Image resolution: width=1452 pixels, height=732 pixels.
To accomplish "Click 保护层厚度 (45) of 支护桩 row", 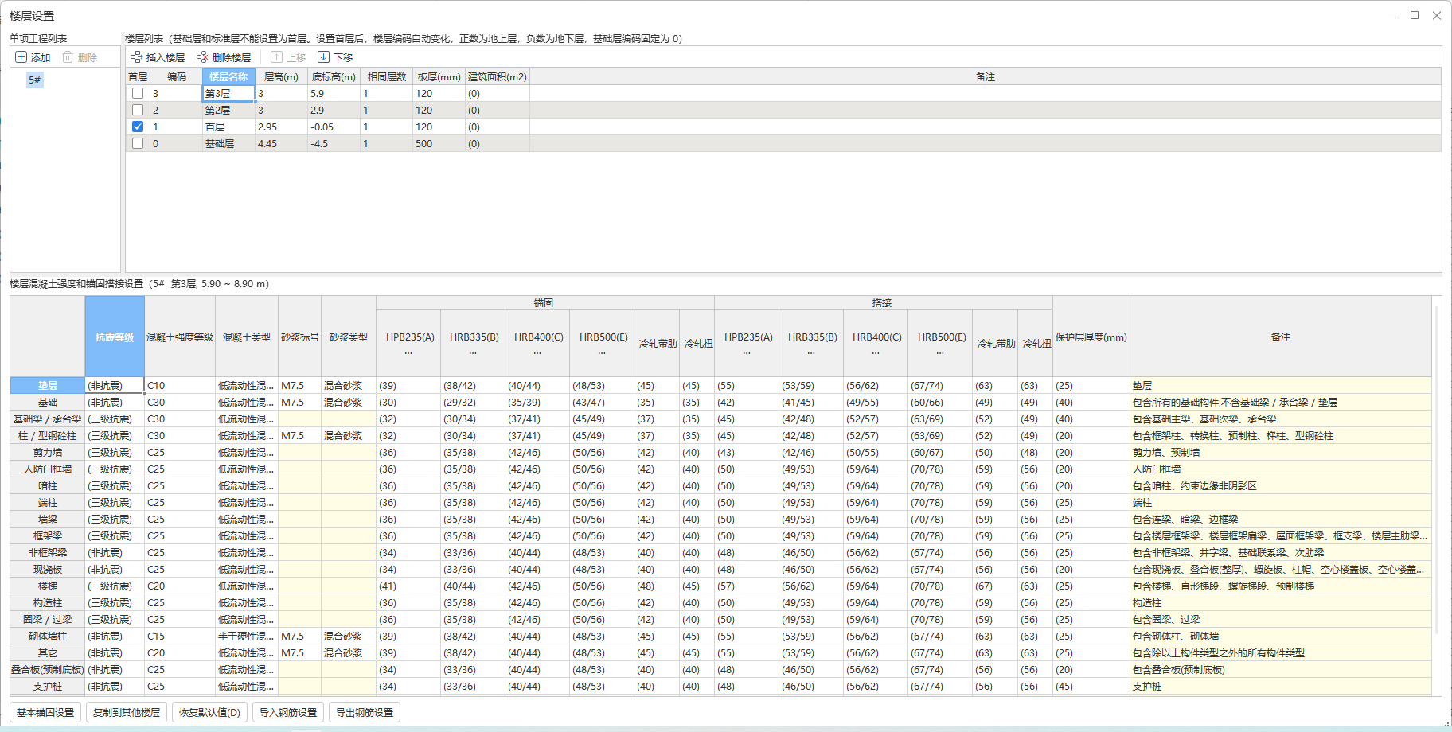I will [x=1091, y=687].
